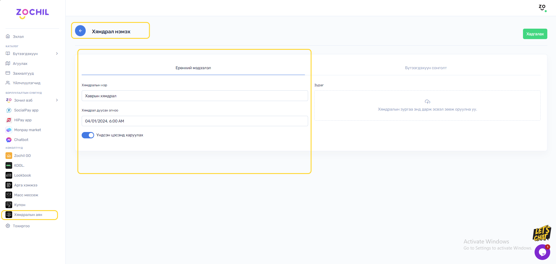
Task: Open the profile avatar at top right
Action: [x=542, y=8]
